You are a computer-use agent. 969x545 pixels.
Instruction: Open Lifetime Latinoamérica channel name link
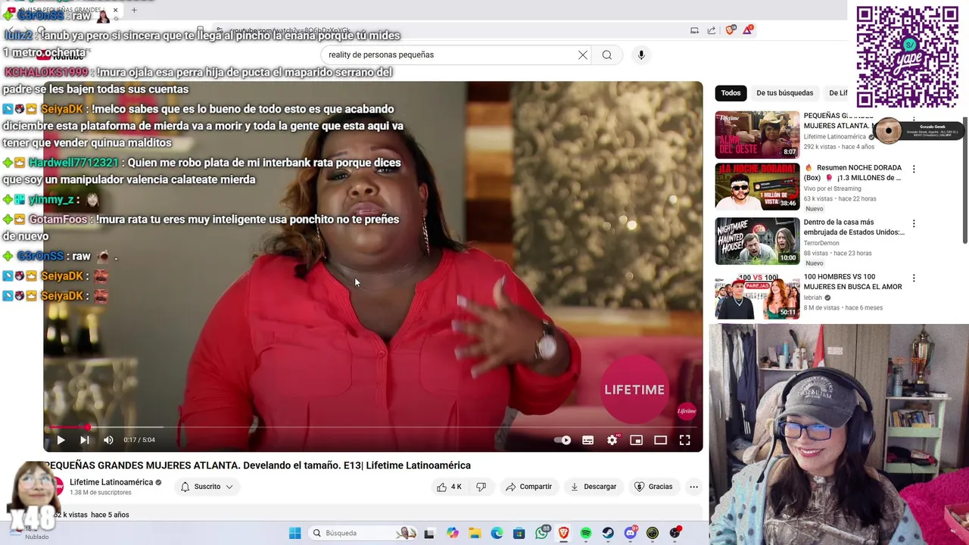click(x=111, y=482)
